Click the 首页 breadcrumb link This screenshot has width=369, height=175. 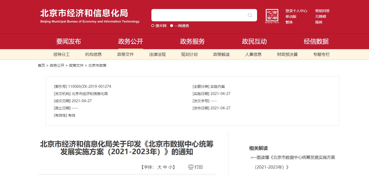[x=42, y=65]
